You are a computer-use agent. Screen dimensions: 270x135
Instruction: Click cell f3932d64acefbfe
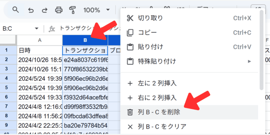pos(85,97)
